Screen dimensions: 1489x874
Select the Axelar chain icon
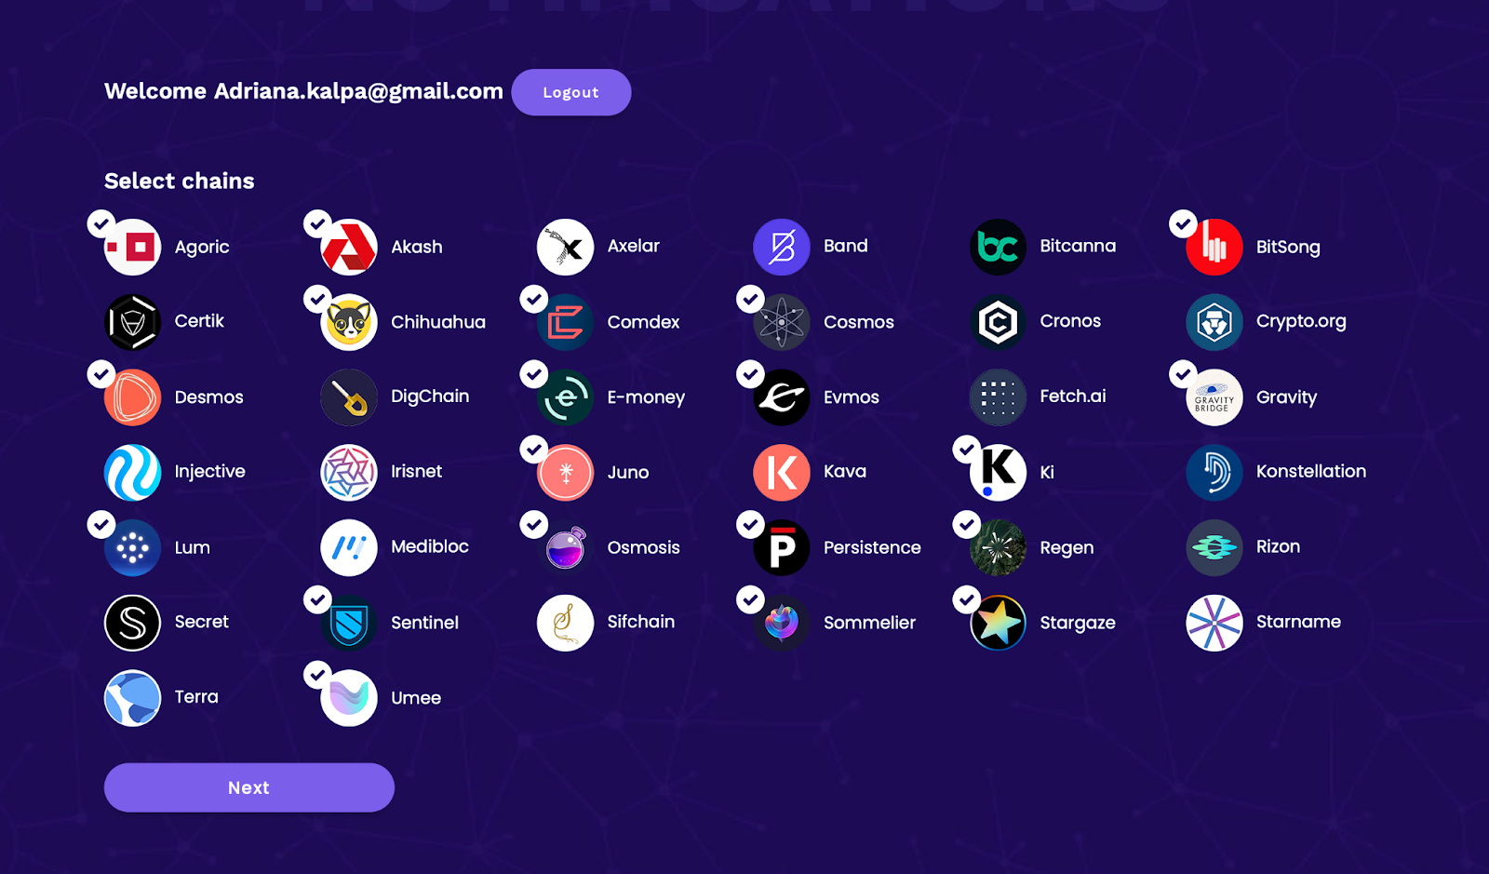point(565,247)
